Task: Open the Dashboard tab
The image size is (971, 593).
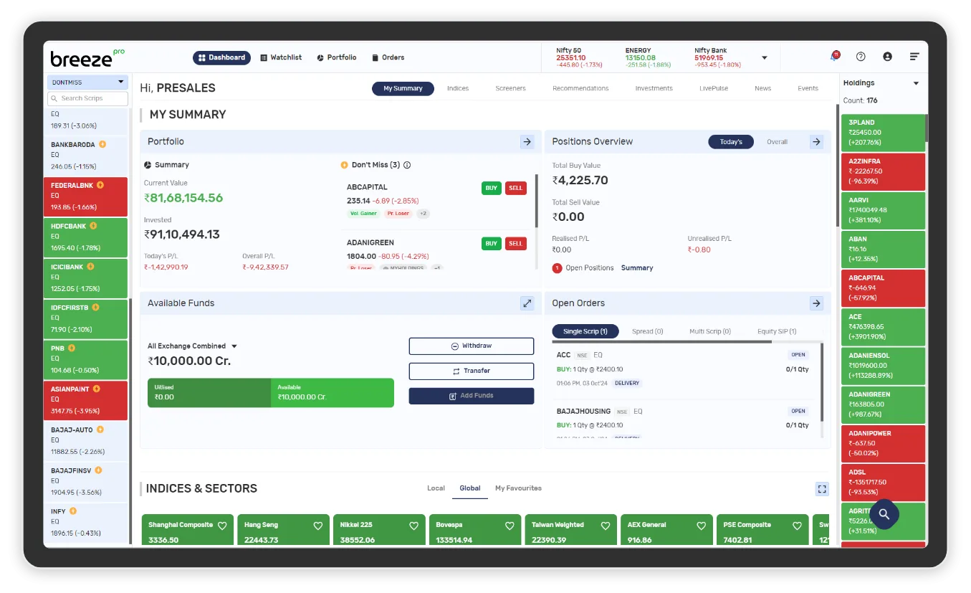Action: [221, 57]
